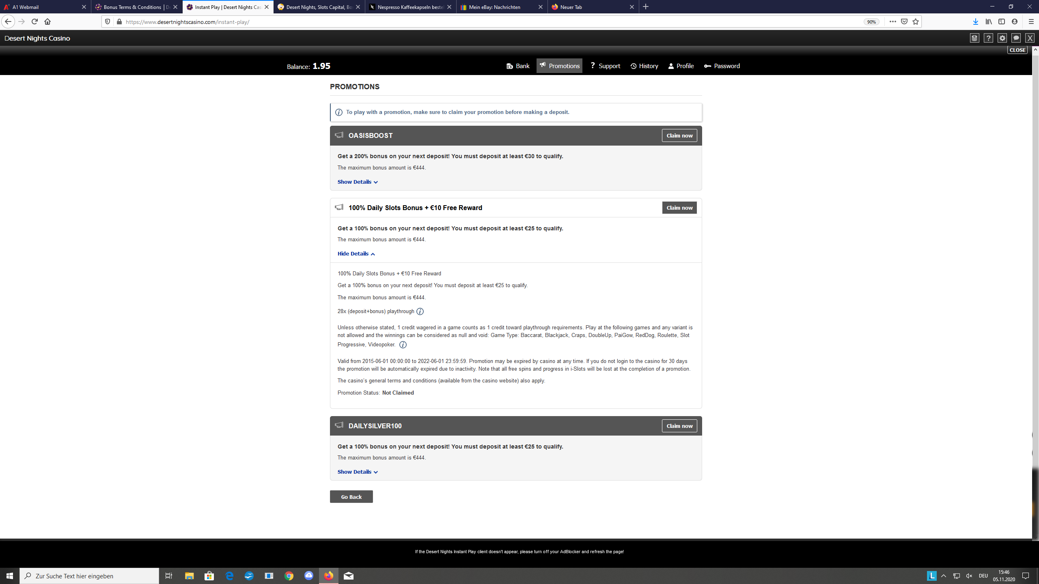Click the tracking protection shield icon
Screen dimensions: 1039x584
107,22
